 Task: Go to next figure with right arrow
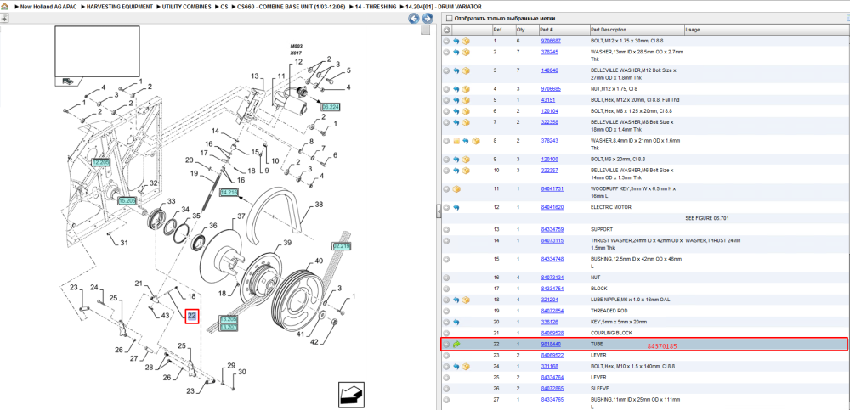click(x=428, y=19)
